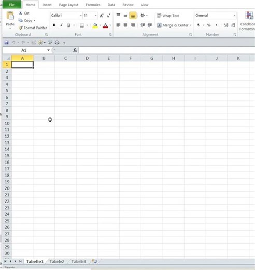This screenshot has width=255, height=270.
Task: Open the Calibri font name dropdown
Action: [81, 16]
